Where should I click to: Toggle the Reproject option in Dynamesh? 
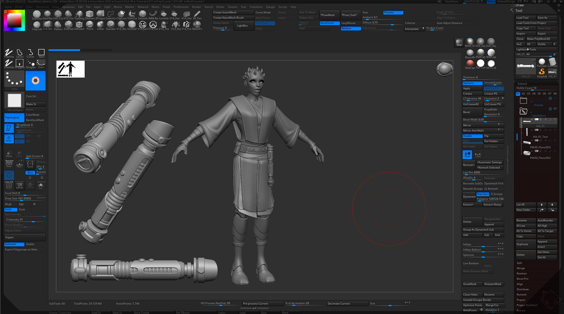coord(483,194)
